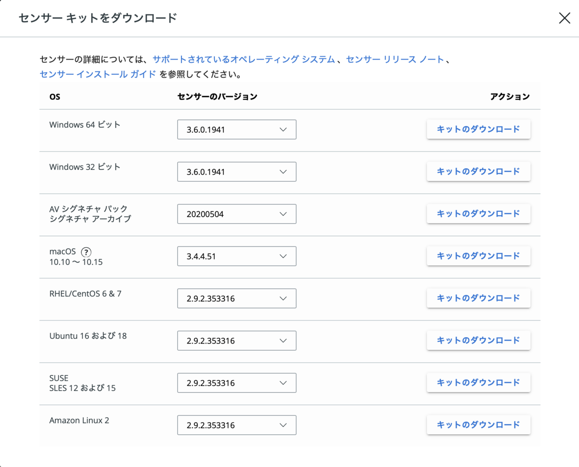Open Windows 64 ビット sensor version dropdown
Viewport: 579px width, 467px height.
[236, 130]
